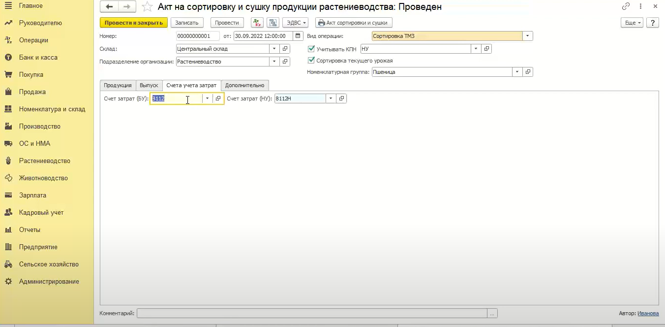Switch to the Дополнительно tab
Image resolution: width=665 pixels, height=327 pixels.
click(x=244, y=85)
